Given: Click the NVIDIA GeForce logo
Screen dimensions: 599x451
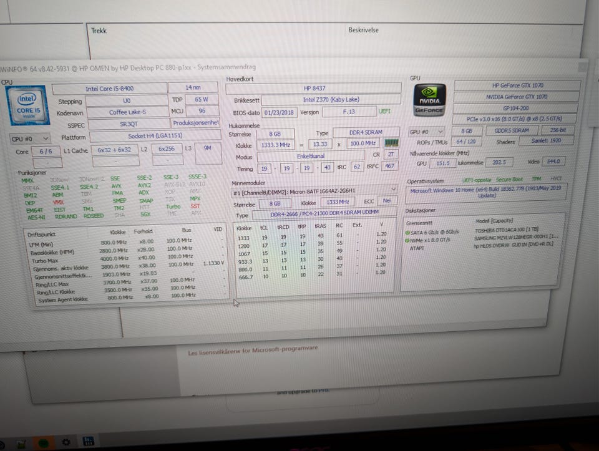Looking at the screenshot, I should [x=431, y=100].
